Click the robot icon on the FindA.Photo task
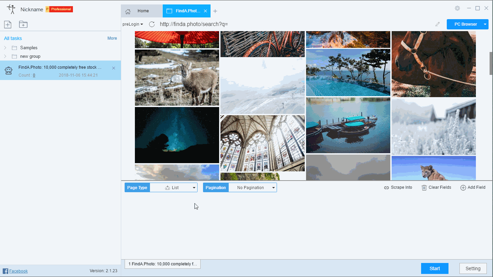Viewport: 493px width, 277px height. coord(8,70)
